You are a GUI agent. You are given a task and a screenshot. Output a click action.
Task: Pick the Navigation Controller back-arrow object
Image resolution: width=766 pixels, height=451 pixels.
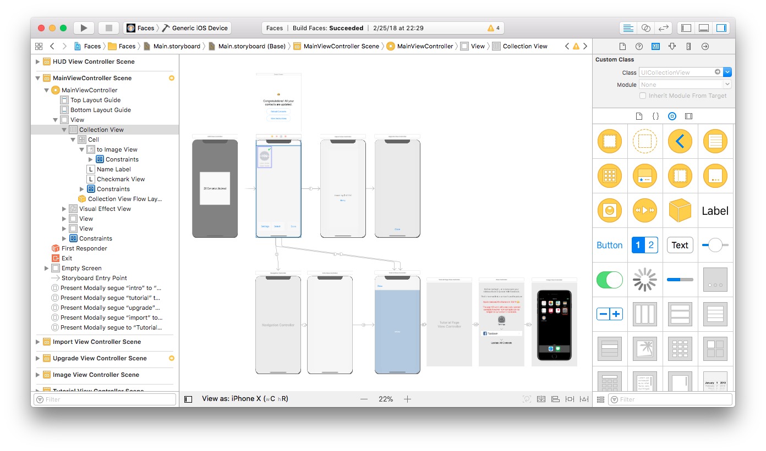click(680, 142)
